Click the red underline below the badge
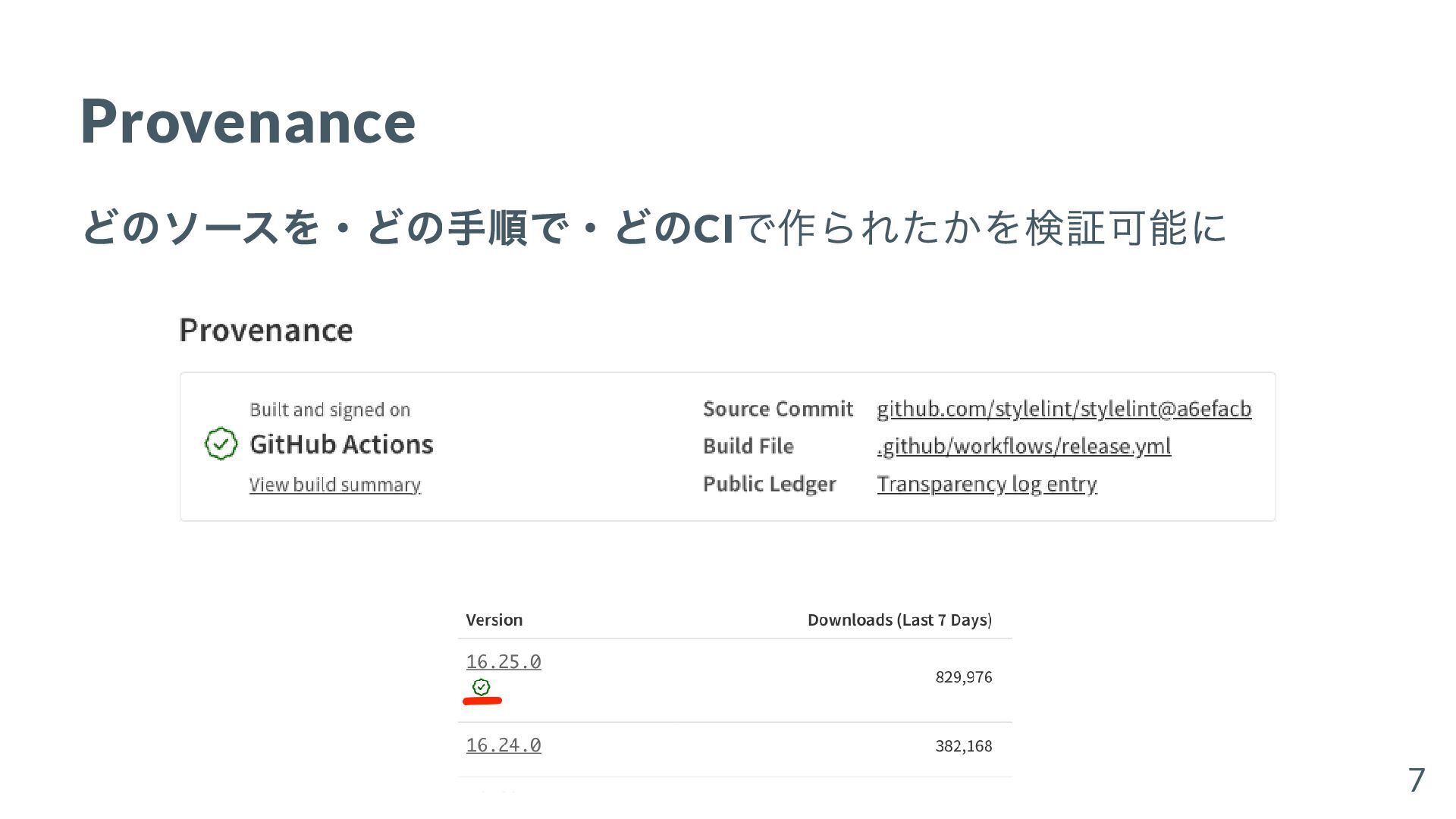The height and width of the screenshot is (819, 1456). pyautogui.click(x=482, y=701)
